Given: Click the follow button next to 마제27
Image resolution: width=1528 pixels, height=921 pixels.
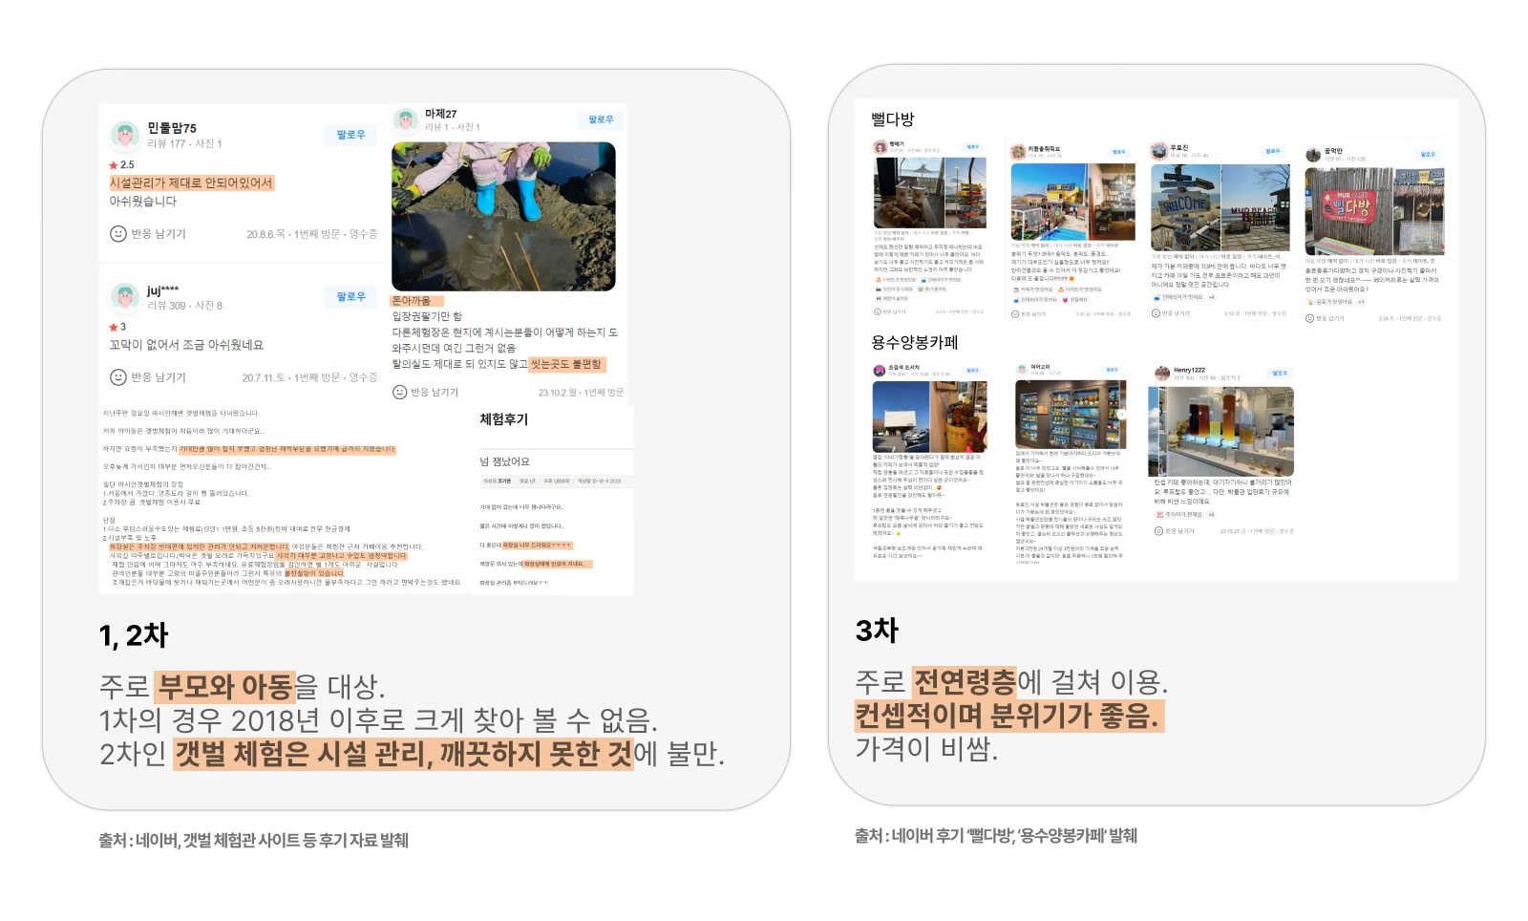Looking at the screenshot, I should pyautogui.click(x=601, y=119).
